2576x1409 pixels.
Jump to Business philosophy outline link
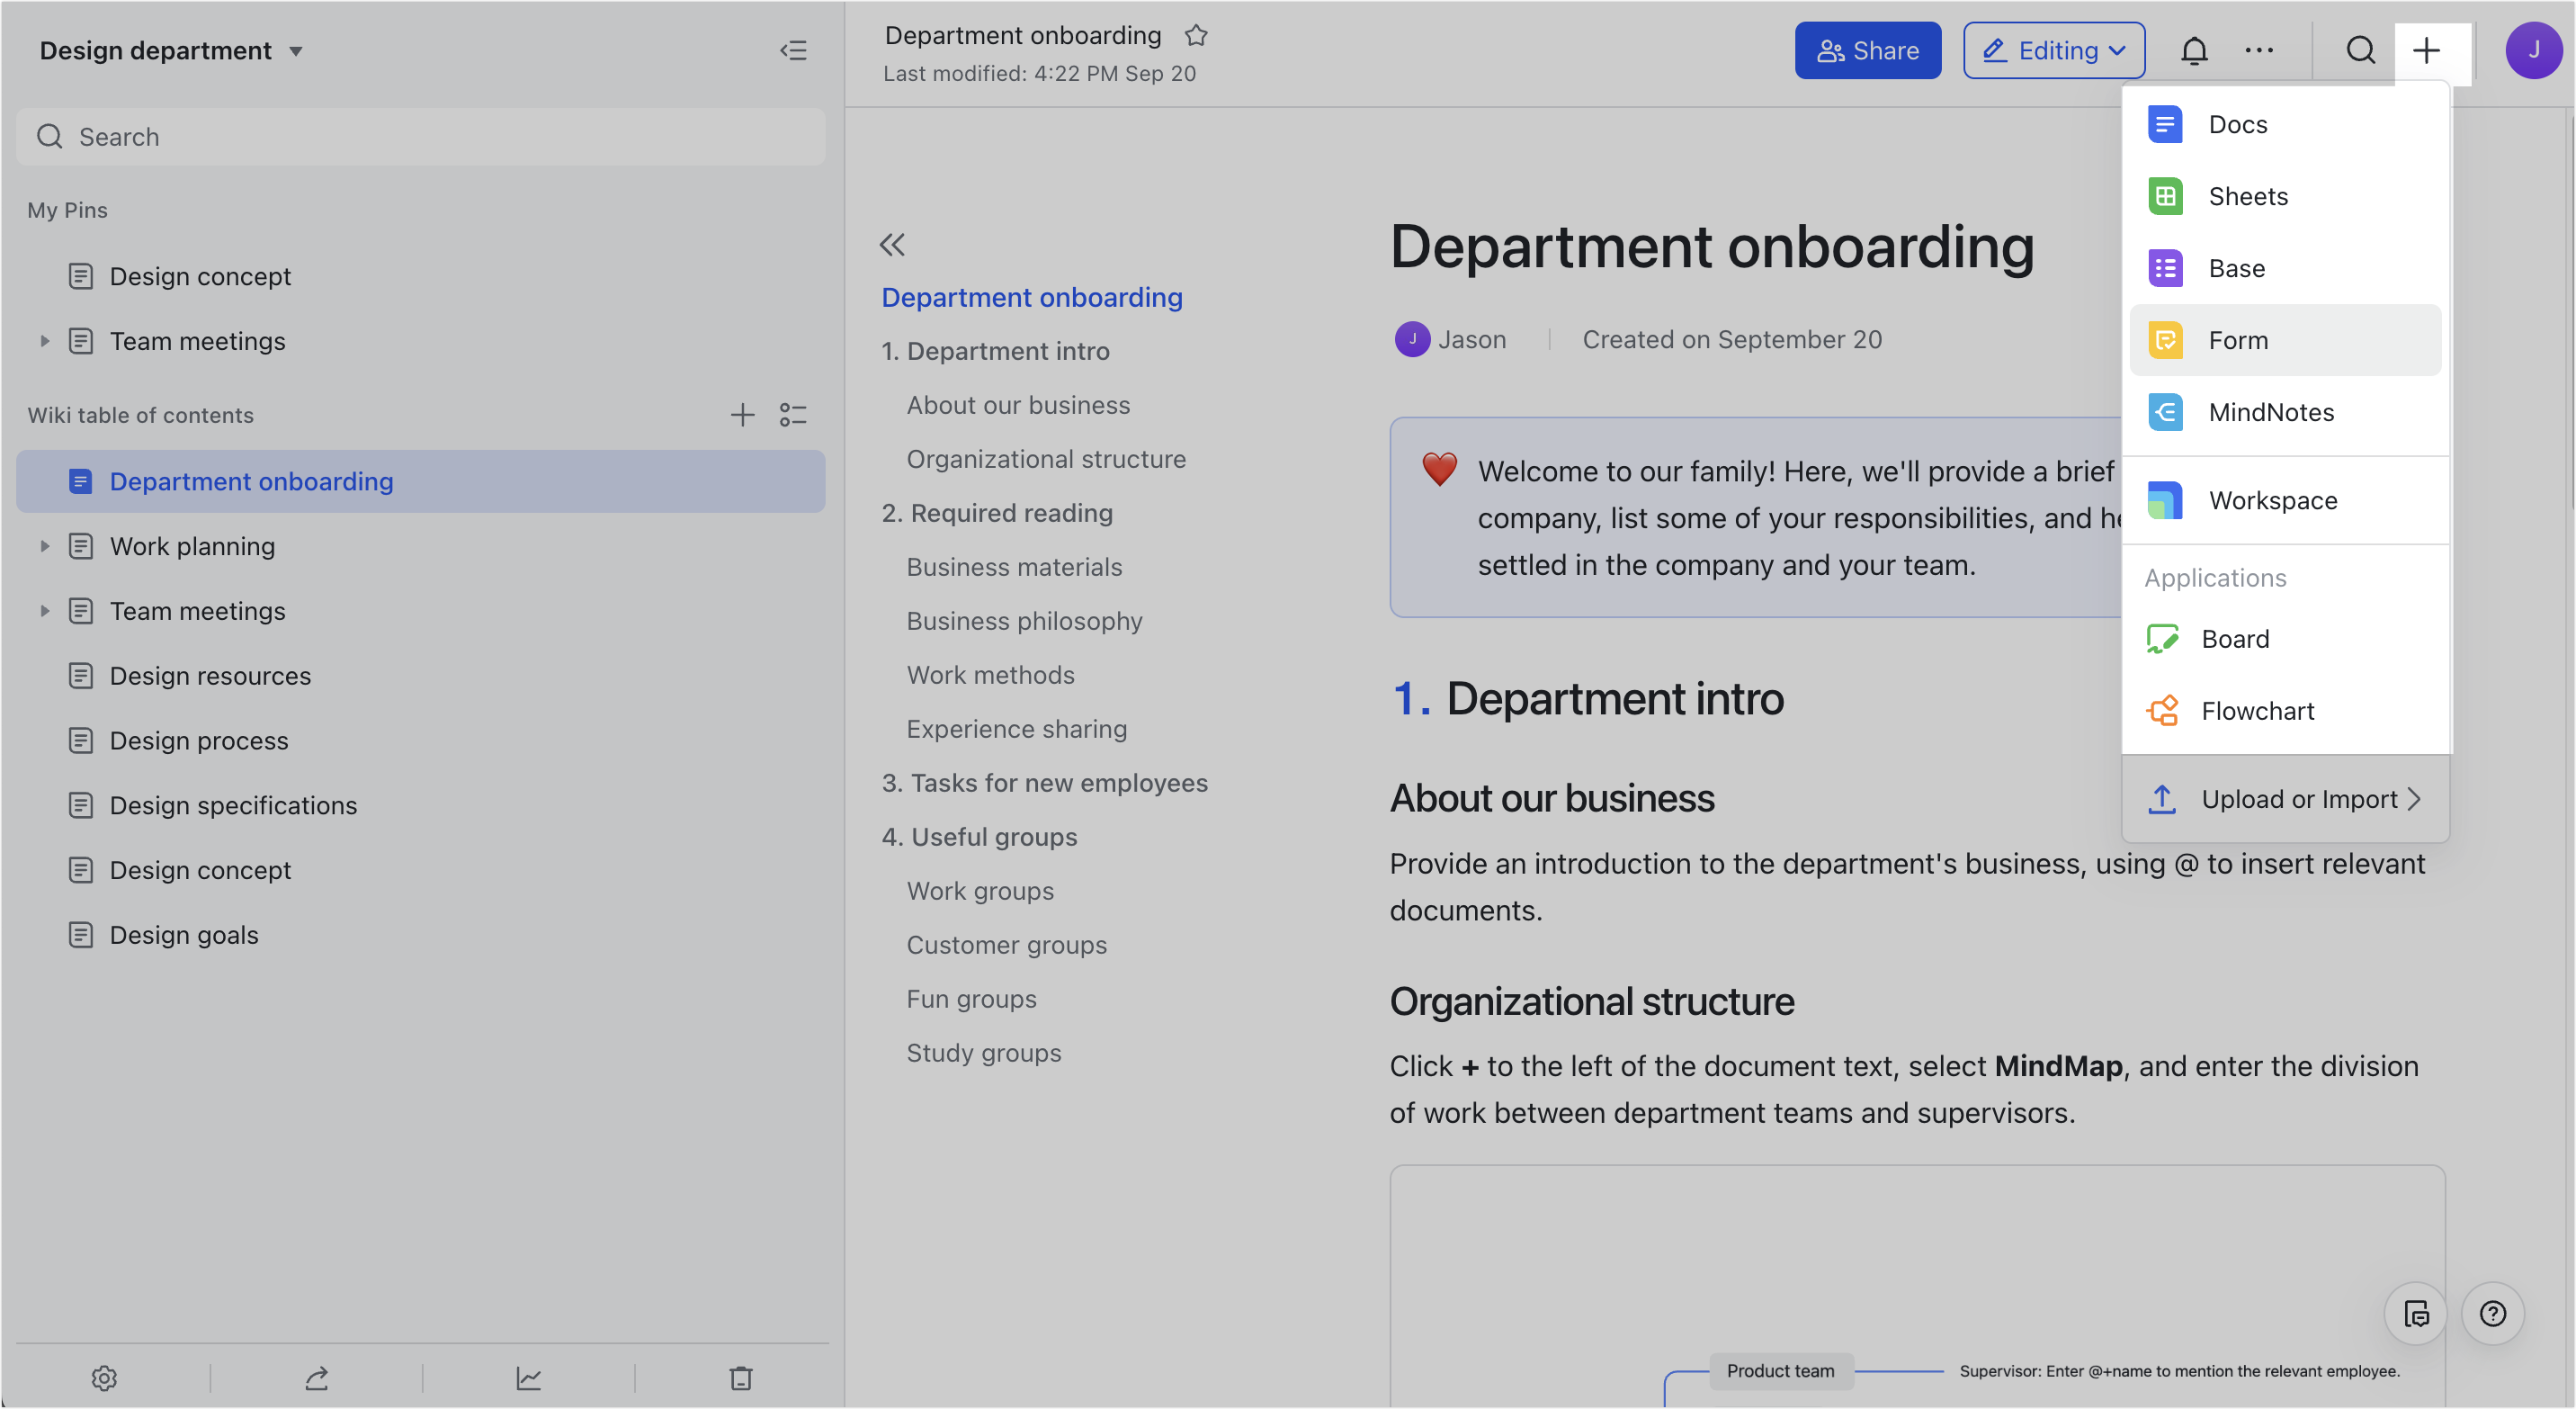1024,621
